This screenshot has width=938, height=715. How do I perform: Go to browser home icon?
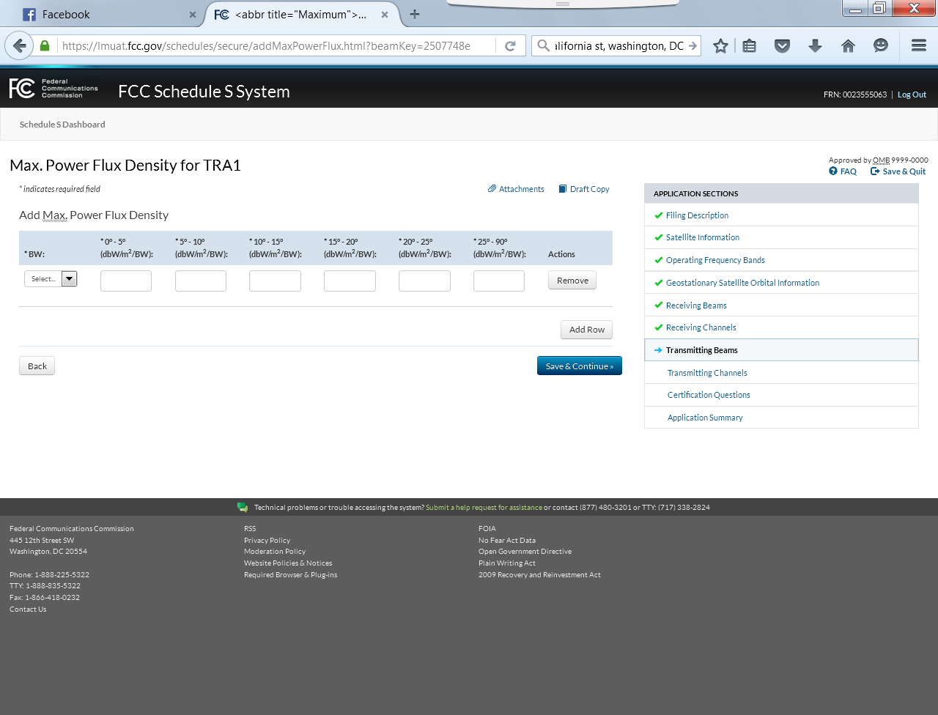tap(848, 45)
